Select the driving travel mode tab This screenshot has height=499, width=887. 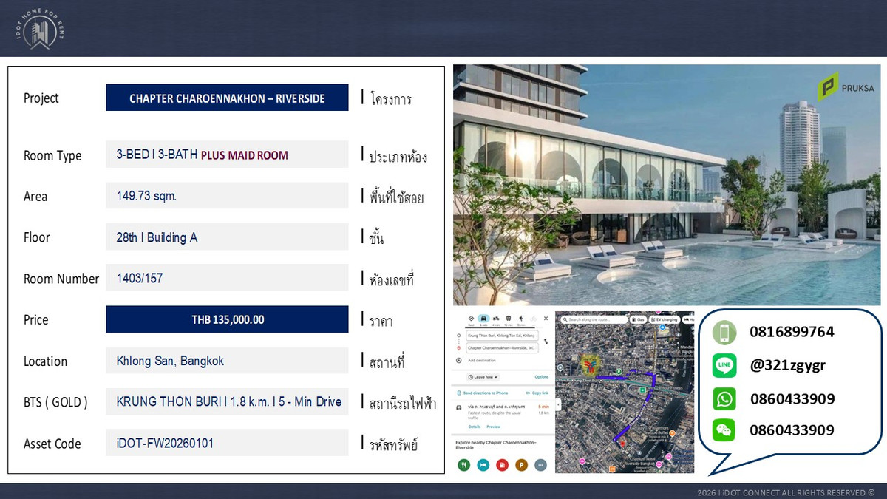tap(483, 319)
